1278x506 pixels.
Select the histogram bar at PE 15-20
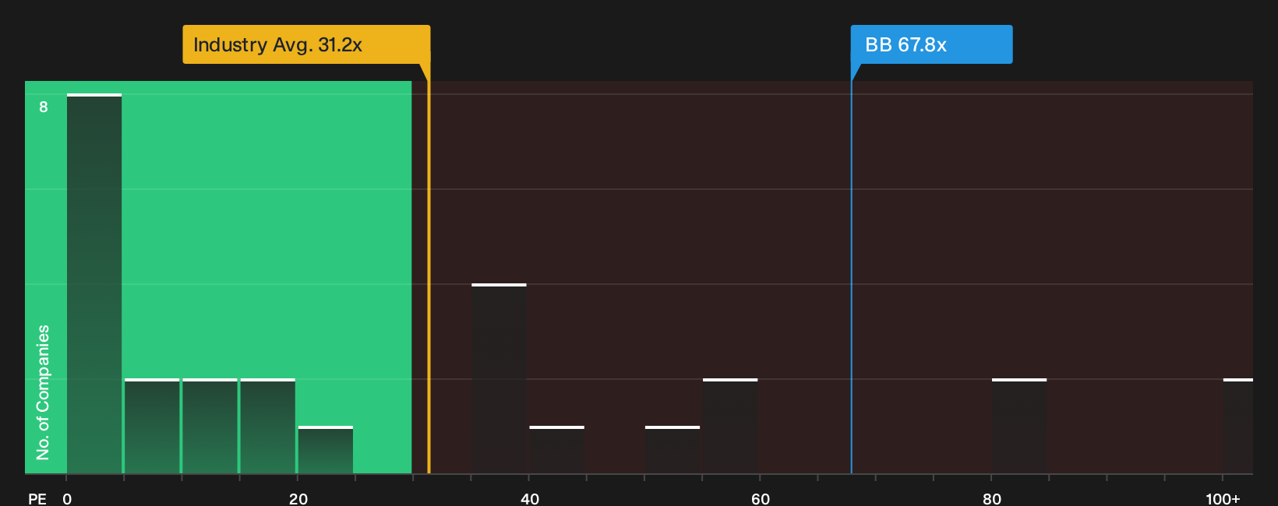(268, 426)
